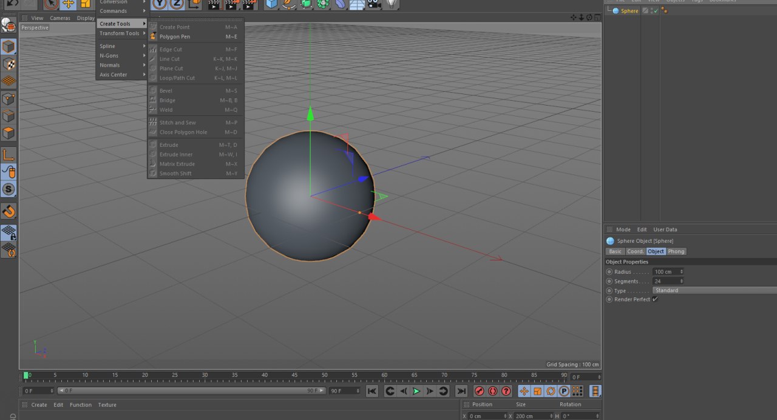Click the Polygon Pen menu item

pos(195,36)
